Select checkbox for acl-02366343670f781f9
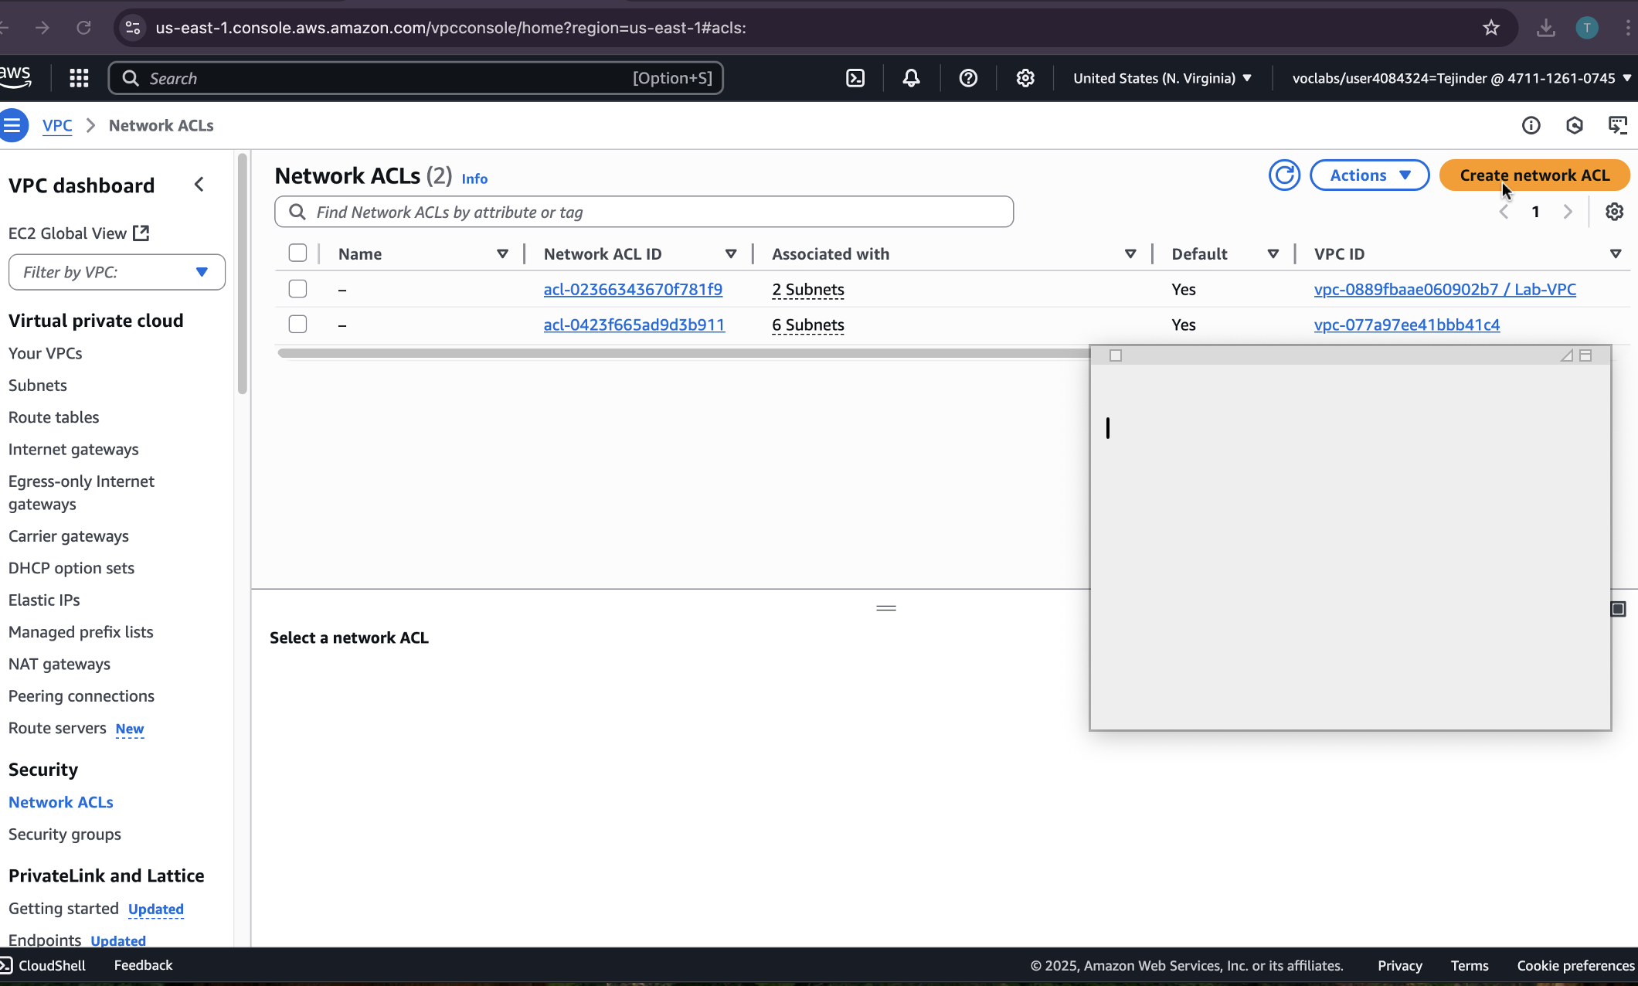 pos(297,289)
